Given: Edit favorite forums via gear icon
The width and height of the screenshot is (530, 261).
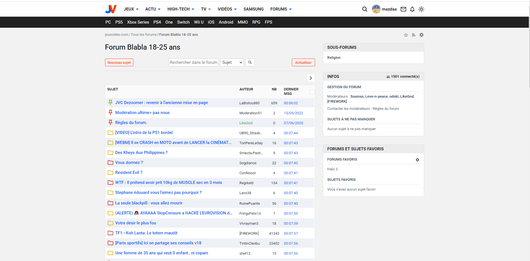Looking at the screenshot, I should (417, 160).
